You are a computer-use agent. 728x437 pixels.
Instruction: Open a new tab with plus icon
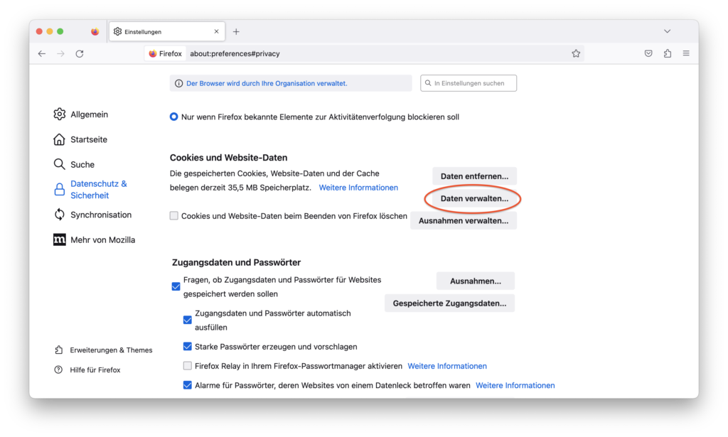tap(236, 31)
